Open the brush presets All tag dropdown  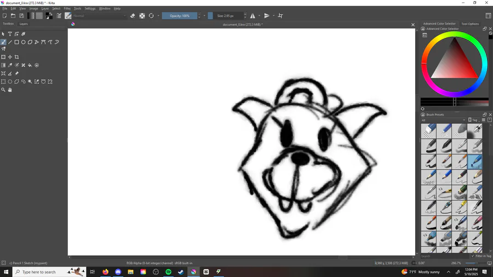443,120
